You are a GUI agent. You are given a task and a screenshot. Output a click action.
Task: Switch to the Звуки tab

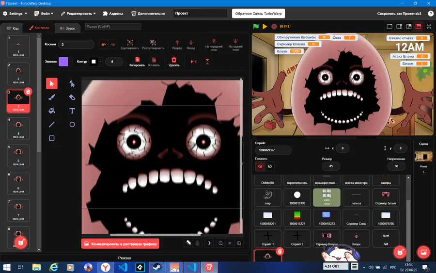pyautogui.click(x=67, y=28)
